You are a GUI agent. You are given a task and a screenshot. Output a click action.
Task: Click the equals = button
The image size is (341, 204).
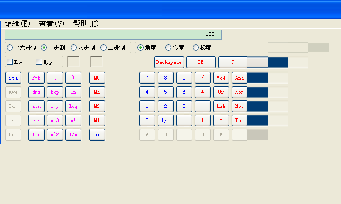221,120
